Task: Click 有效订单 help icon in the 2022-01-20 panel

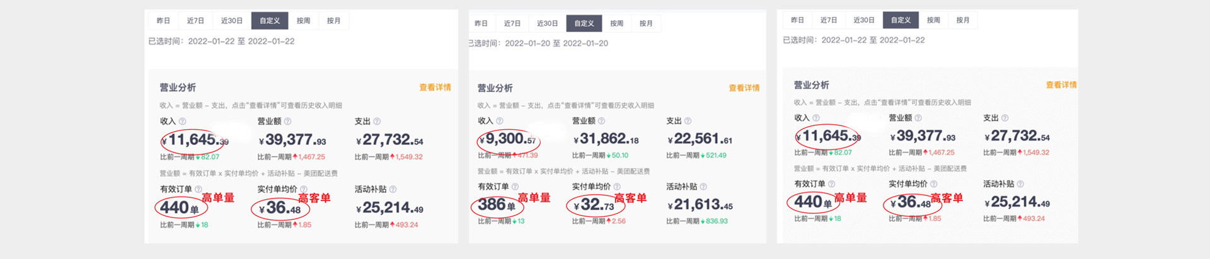Action: [x=515, y=187]
